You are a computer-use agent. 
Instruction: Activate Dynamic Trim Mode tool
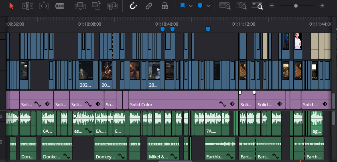[44, 6]
